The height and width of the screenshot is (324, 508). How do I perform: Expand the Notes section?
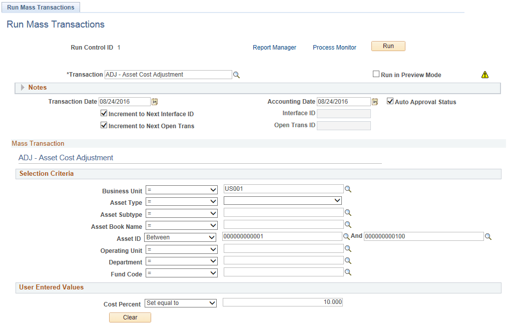coord(22,87)
